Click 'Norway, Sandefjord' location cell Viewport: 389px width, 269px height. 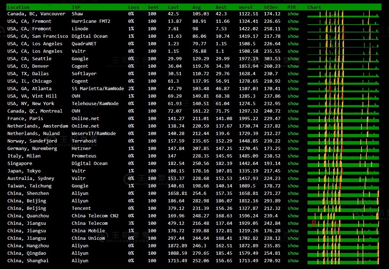(x=32, y=141)
